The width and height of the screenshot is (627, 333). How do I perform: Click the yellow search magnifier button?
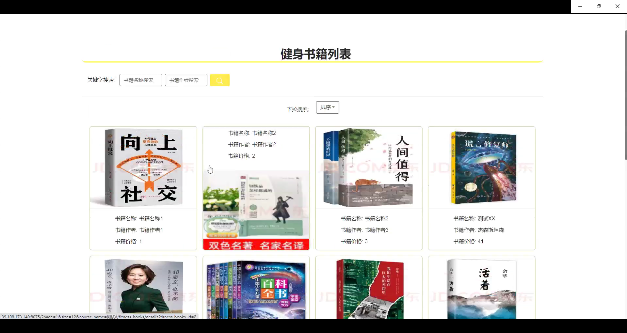tap(219, 80)
